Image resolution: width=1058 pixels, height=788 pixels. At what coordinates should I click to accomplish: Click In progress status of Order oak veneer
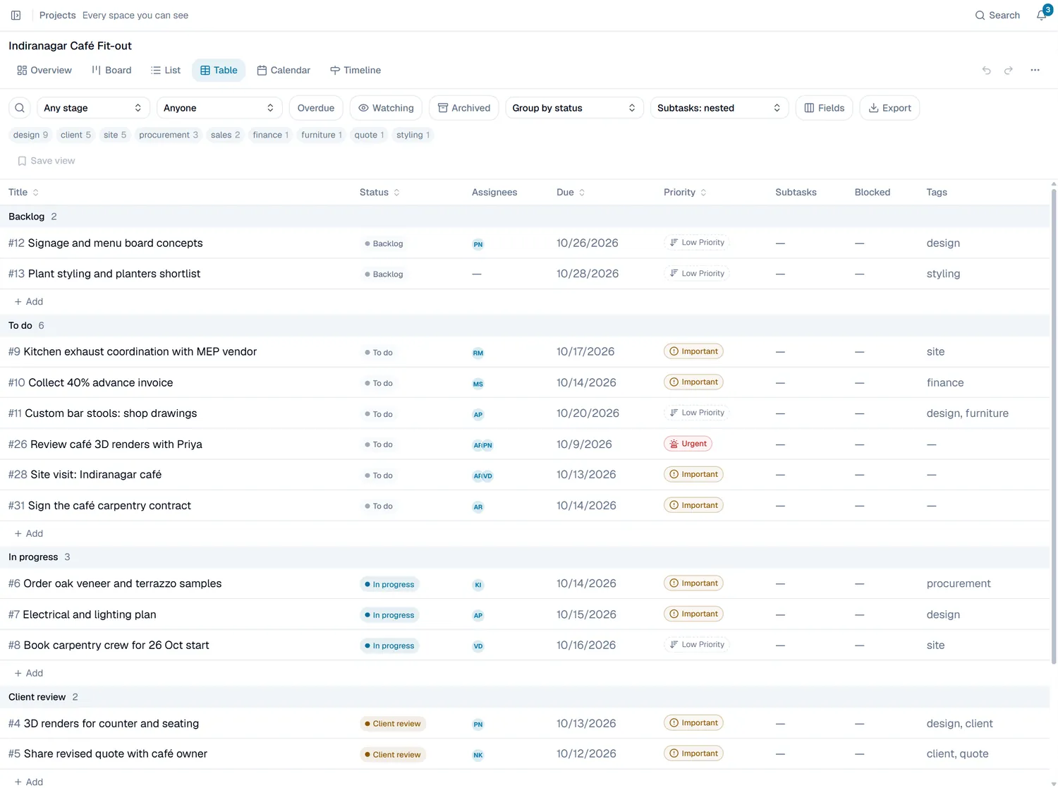tap(389, 584)
